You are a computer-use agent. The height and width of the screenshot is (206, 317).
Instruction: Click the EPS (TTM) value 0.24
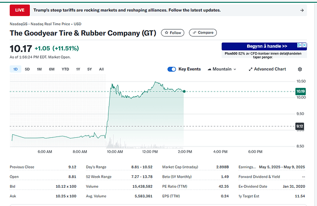coord(225,196)
